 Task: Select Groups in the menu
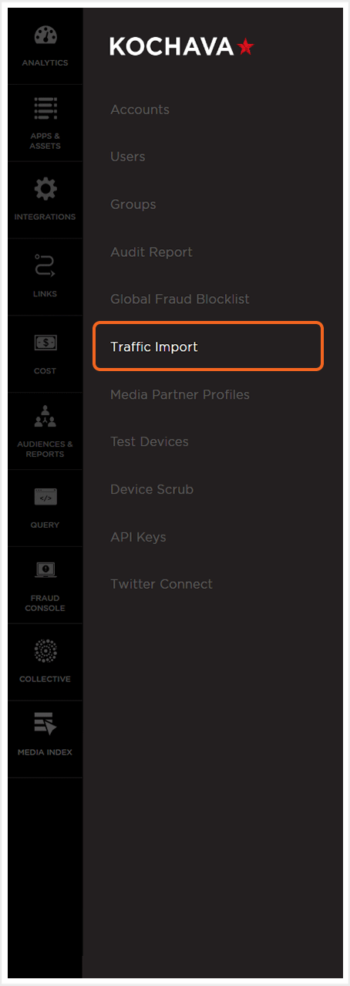pyautogui.click(x=133, y=204)
